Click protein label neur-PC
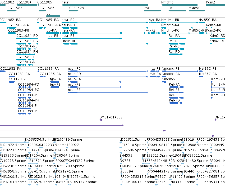Viewport: 225px width, 186px height. point(74,69)
